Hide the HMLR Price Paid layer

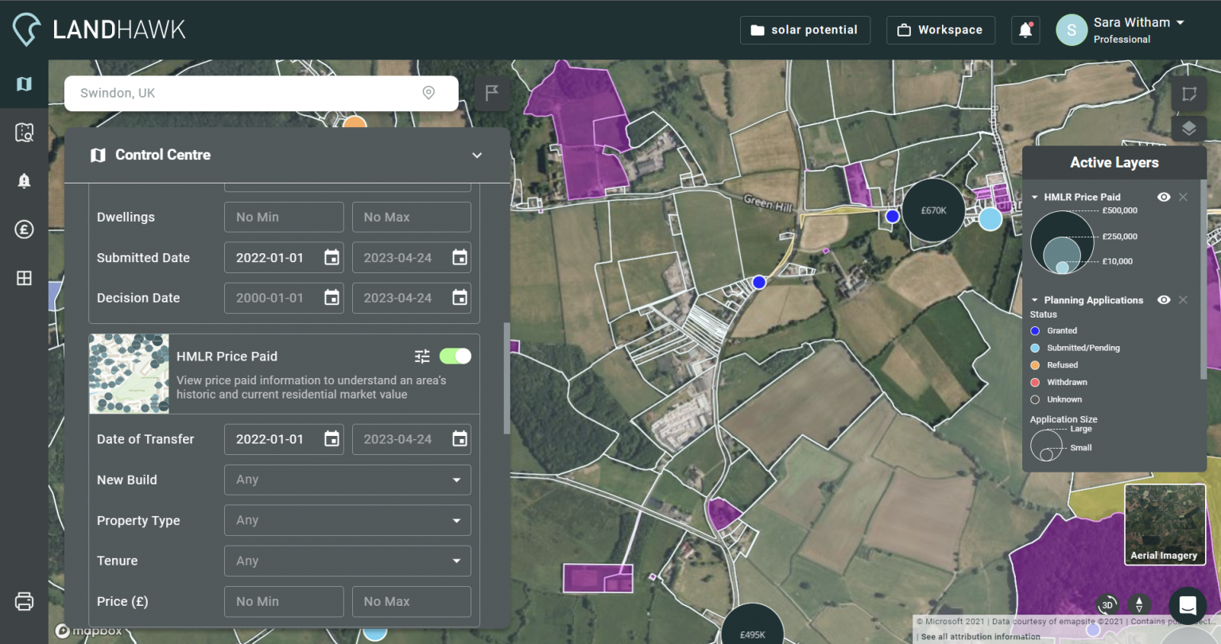tap(1164, 196)
